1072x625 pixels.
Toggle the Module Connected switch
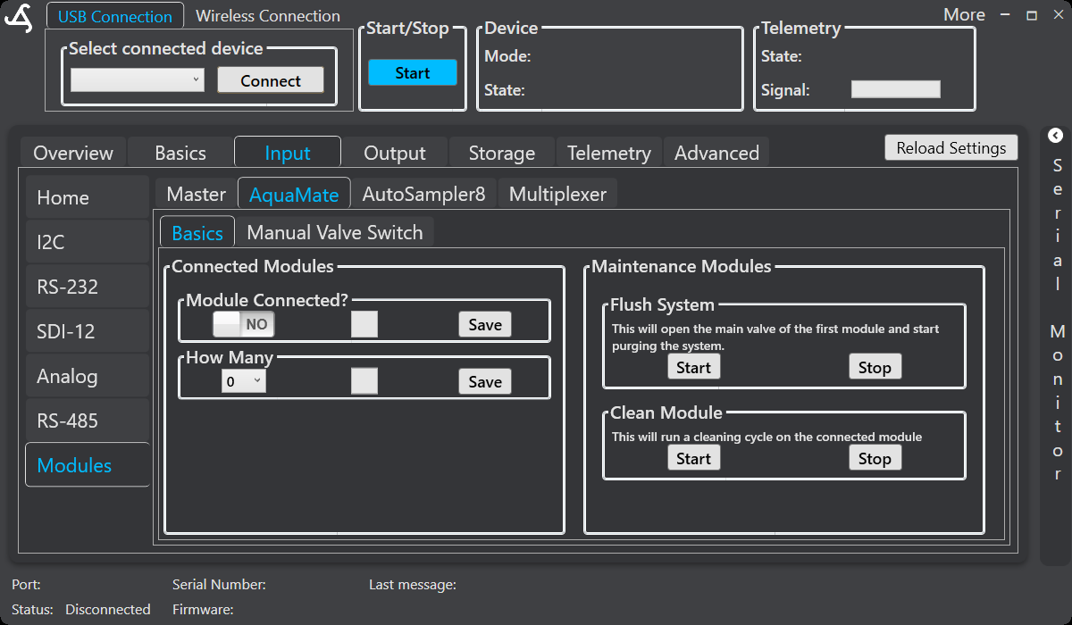(x=243, y=324)
